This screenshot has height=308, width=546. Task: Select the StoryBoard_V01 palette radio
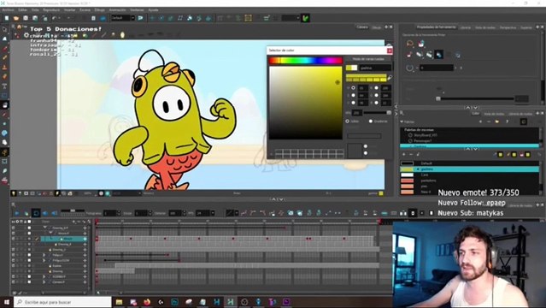click(x=410, y=135)
